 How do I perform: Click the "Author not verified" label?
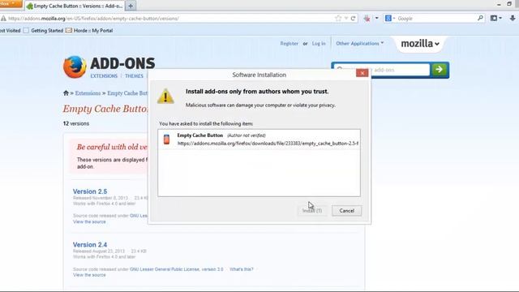coord(247,135)
